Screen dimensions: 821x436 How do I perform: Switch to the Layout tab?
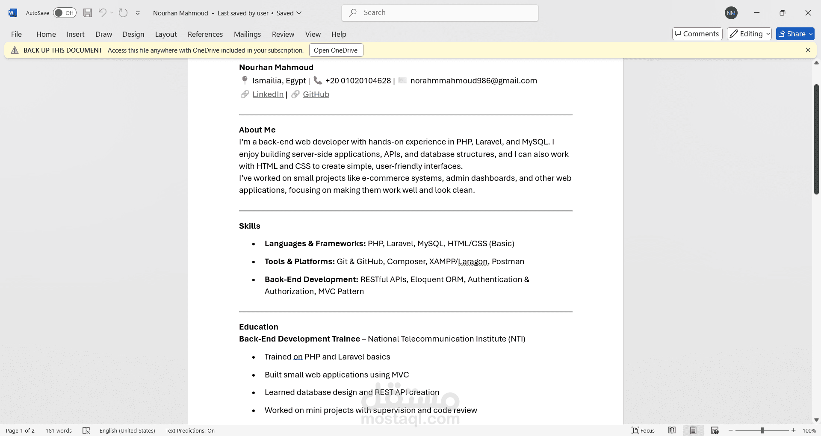pyautogui.click(x=166, y=34)
